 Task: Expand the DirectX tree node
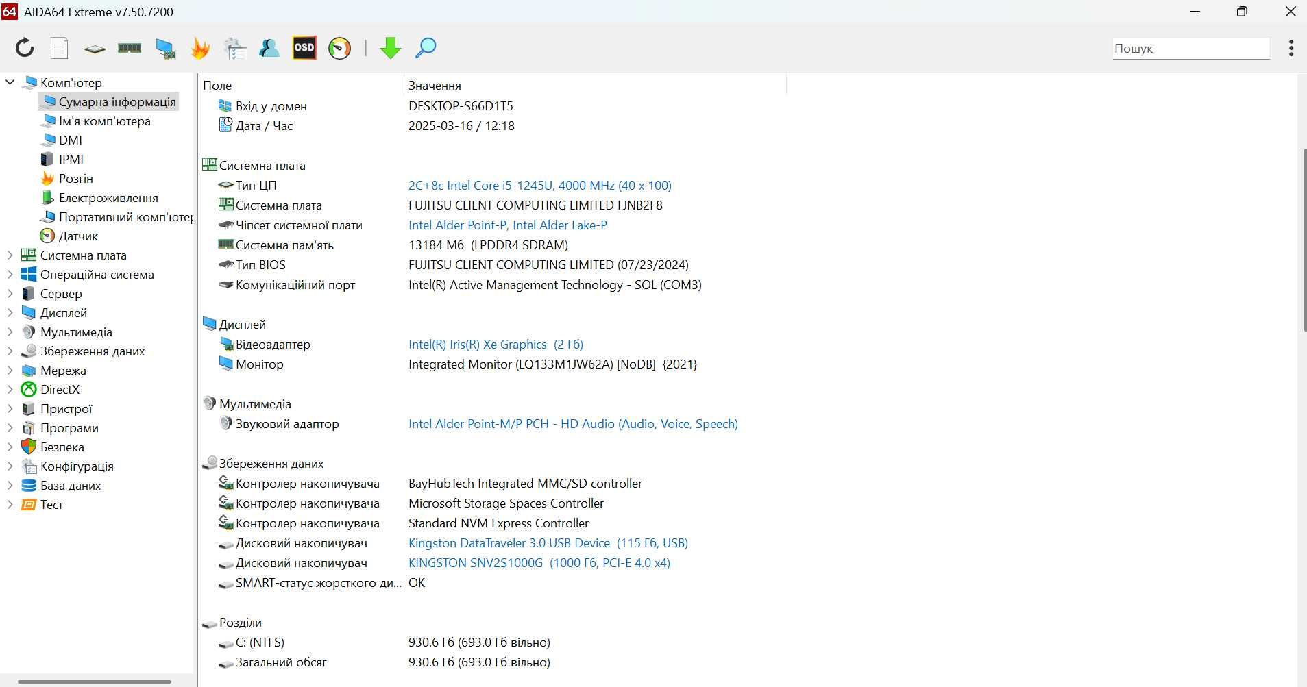[10, 389]
